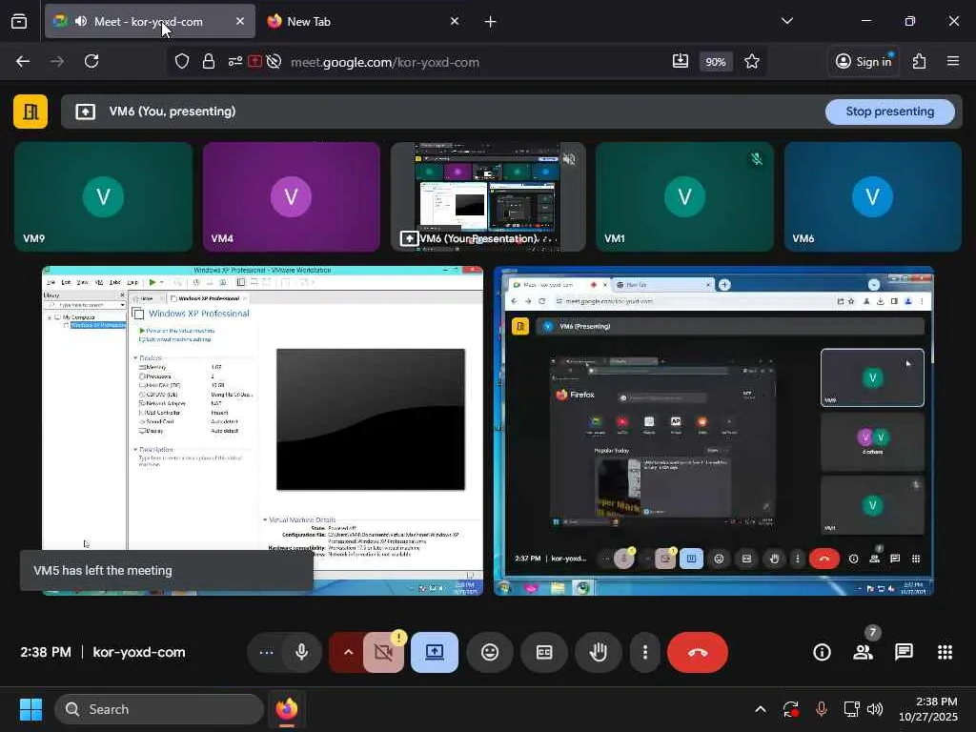
Task: Toggle the microphone on or off
Action: coord(302,652)
